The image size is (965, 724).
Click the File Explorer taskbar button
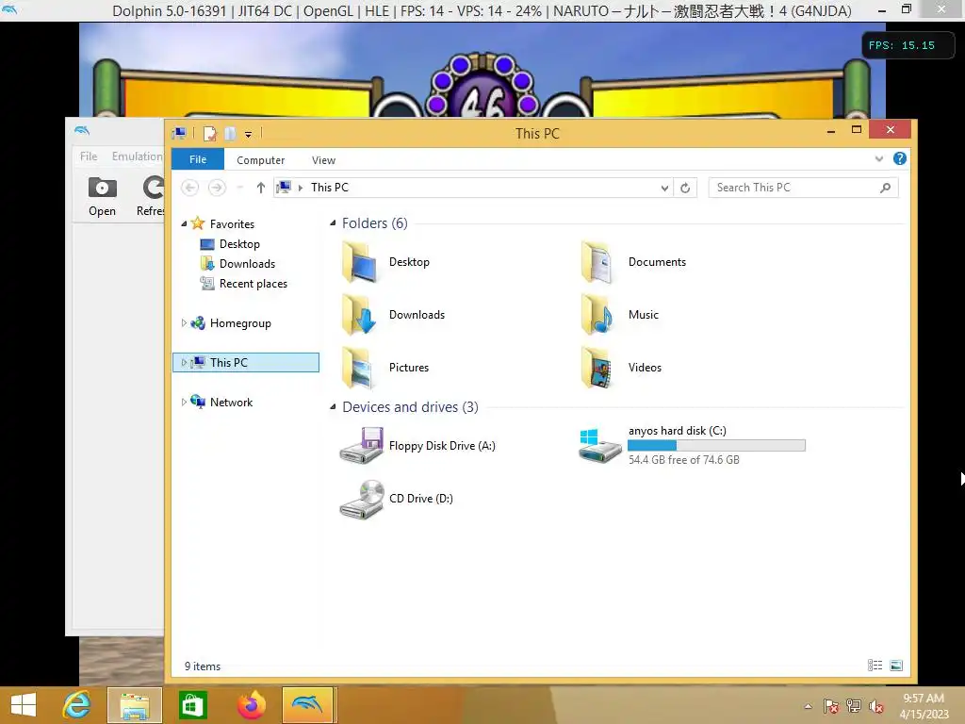pos(135,705)
